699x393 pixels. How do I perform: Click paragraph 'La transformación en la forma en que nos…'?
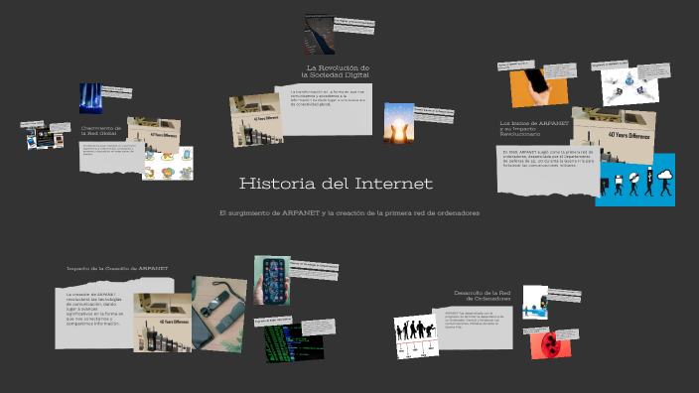point(328,97)
